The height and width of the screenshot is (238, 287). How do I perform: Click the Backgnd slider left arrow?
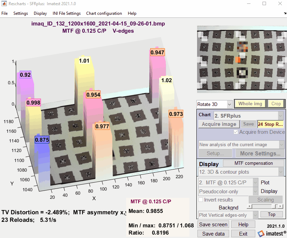[x=249, y=206]
